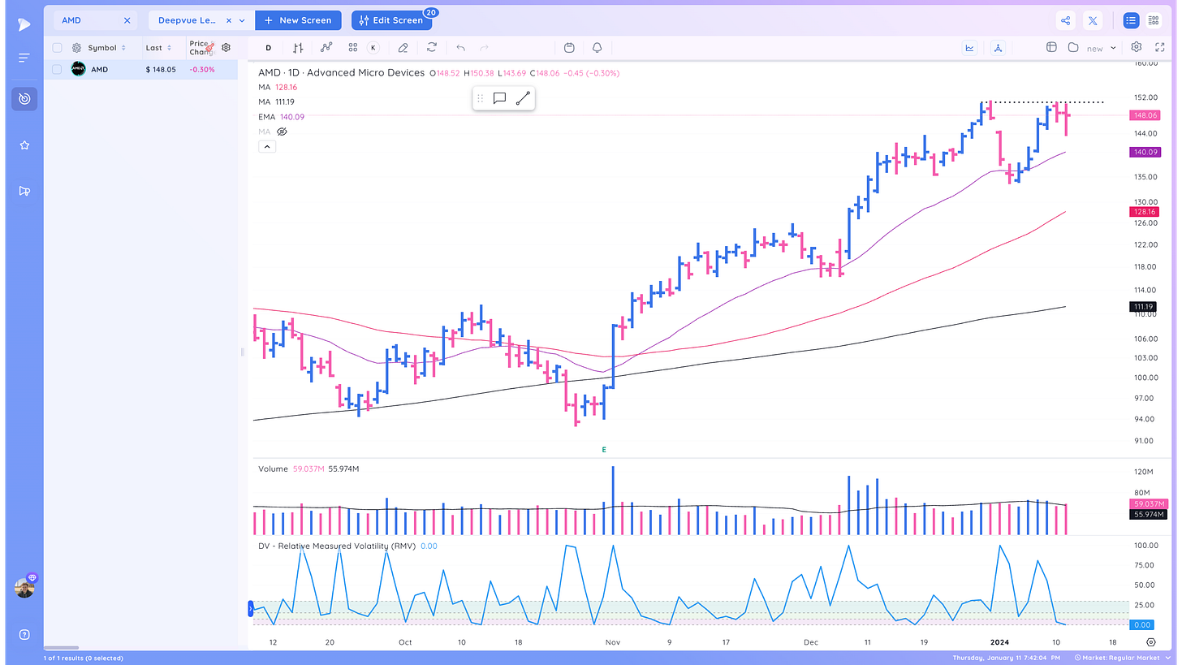Open the flag list sidebar icon

tap(24, 192)
